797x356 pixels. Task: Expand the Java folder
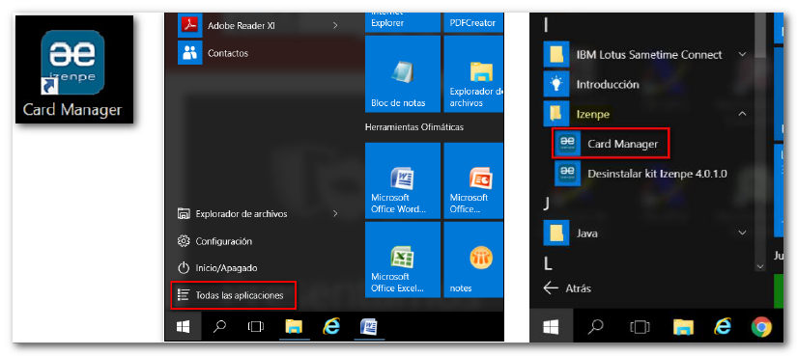point(646,233)
